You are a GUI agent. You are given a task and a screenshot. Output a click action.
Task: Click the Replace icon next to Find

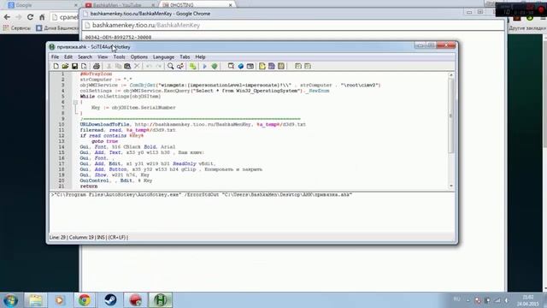pyautogui.click(x=180, y=66)
